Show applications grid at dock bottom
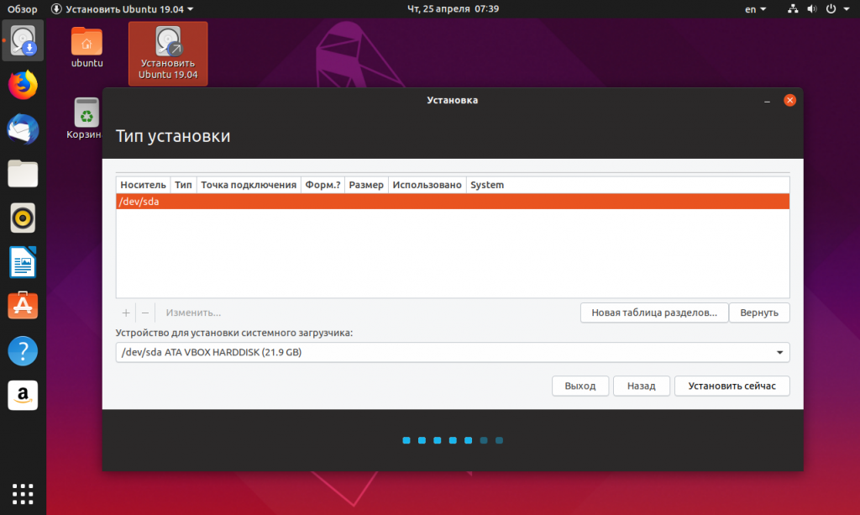 click(x=23, y=494)
